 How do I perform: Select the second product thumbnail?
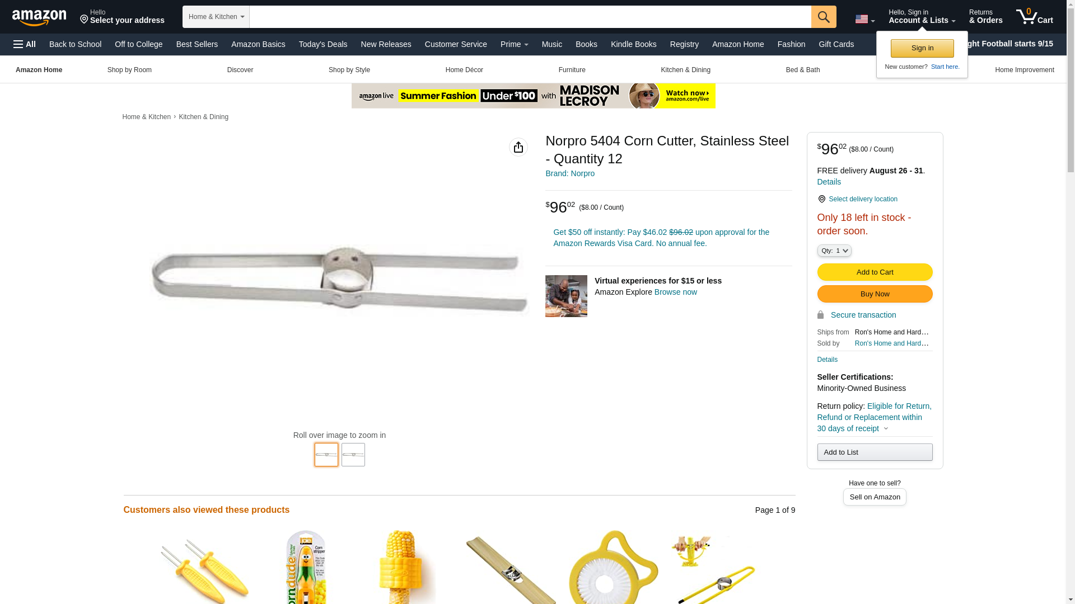click(x=353, y=455)
